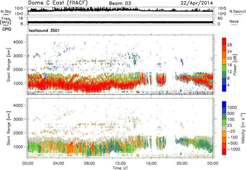The image size is (246, 170).
Task: Click the "24" power color bar label
Action: coord(229,52)
